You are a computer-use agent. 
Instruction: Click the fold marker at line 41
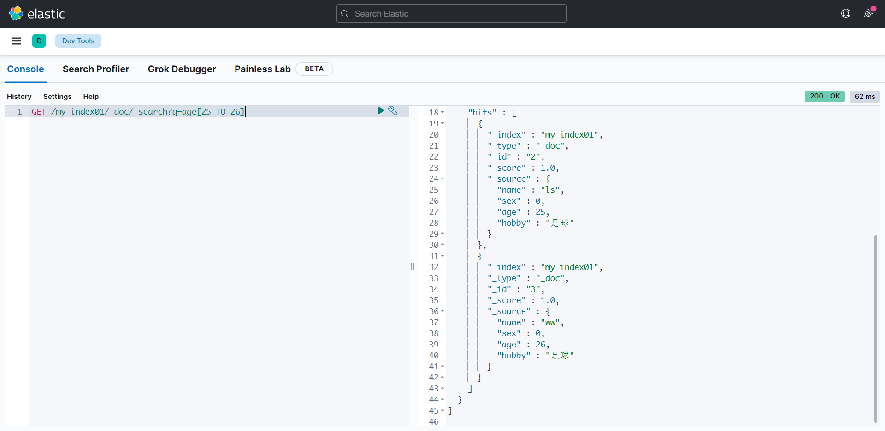point(442,367)
